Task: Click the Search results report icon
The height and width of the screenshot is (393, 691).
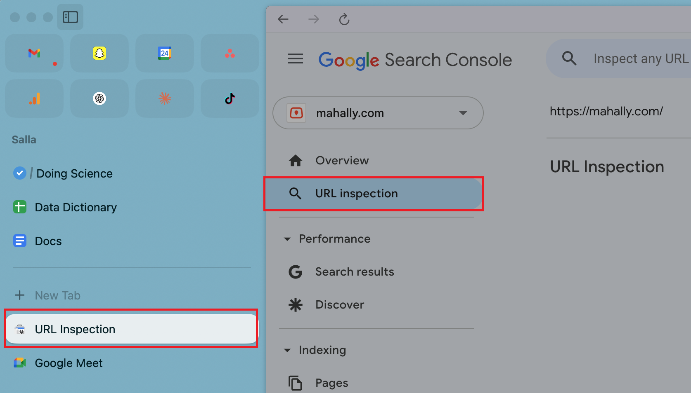Action: pyautogui.click(x=296, y=271)
